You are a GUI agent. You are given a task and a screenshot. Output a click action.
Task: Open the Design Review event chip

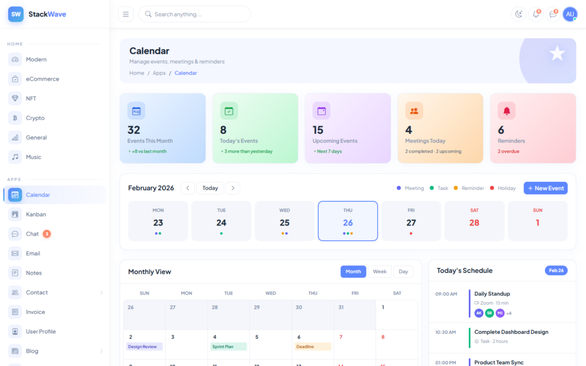144,347
